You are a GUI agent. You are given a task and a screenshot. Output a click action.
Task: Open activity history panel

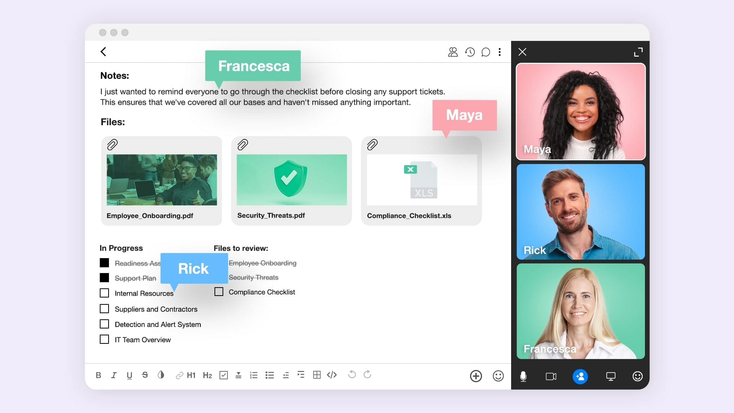click(469, 52)
